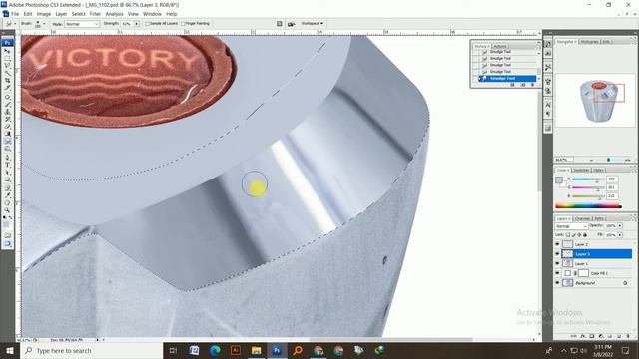Select the Pen tool
The width and height of the screenshot is (639, 359).
coord(7,158)
